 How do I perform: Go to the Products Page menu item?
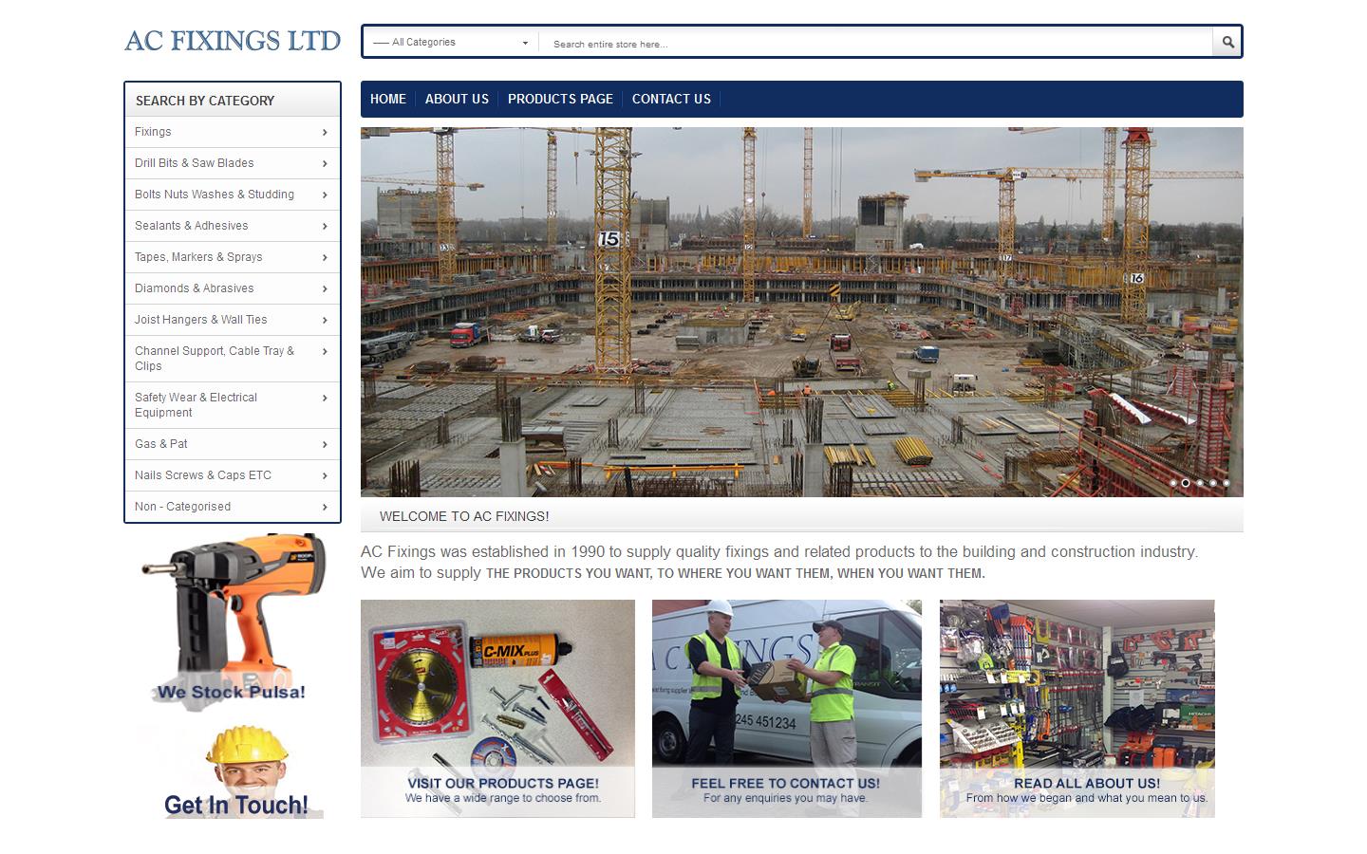coord(560,99)
